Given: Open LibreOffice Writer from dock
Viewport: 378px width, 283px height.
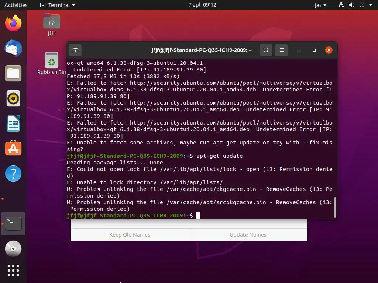Looking at the screenshot, I should tap(13, 123).
